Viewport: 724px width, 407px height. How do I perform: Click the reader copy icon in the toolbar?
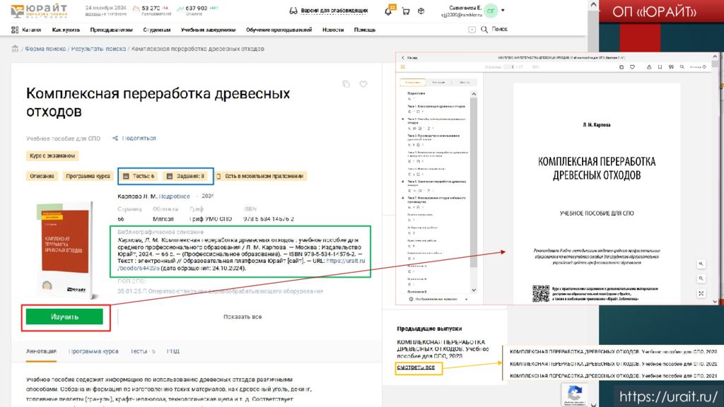(621, 67)
